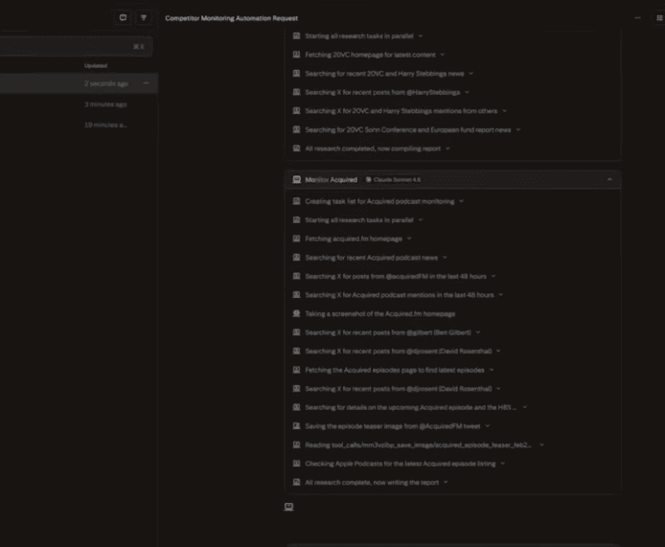Click the Monitor Acquired agent icon
Screen dimensions: 665x547
point(296,179)
